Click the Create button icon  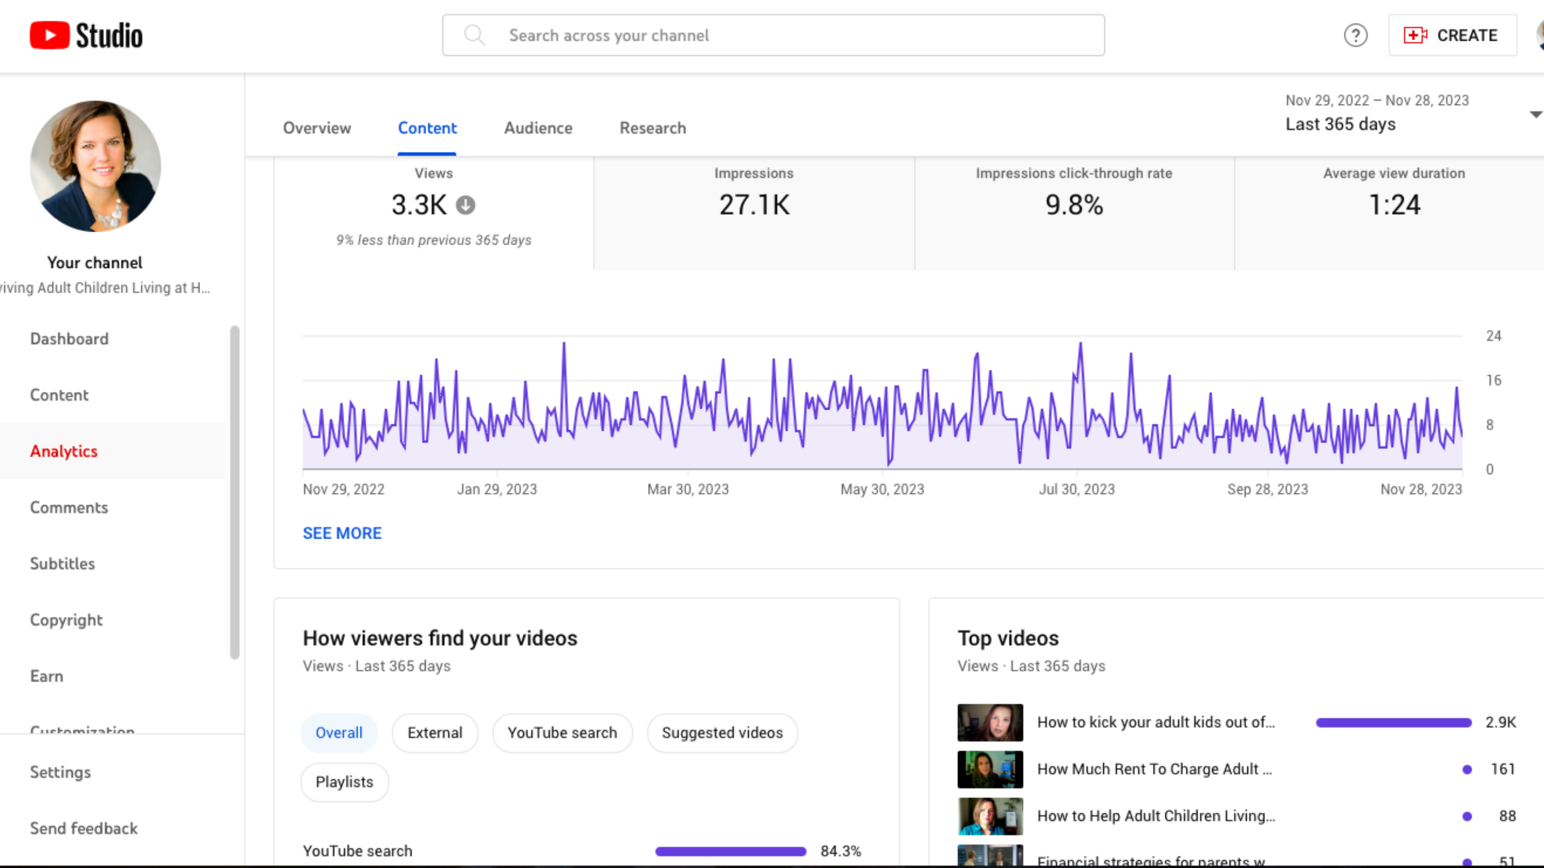[1416, 35]
